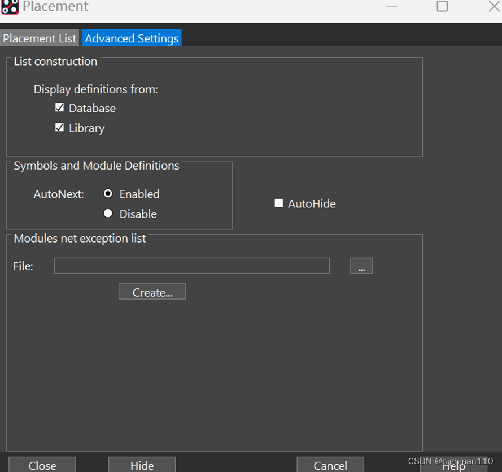The image size is (502, 472).
Task: Open file browser with the ellipsis button
Action: tap(361, 266)
